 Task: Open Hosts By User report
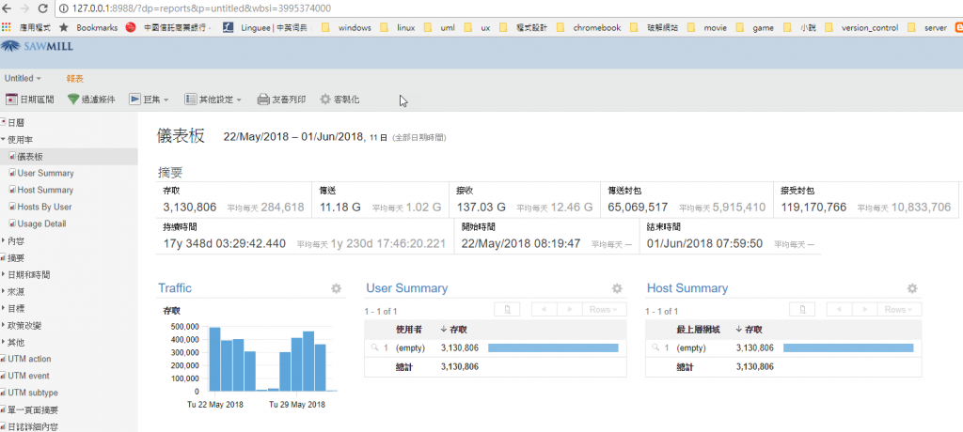(44, 207)
